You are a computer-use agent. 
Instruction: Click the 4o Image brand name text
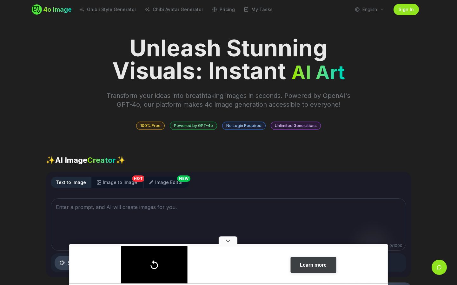[x=57, y=9]
